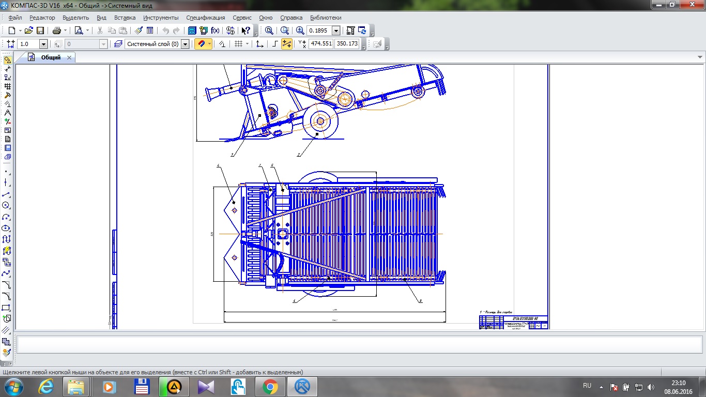Open the document manager icon
The image size is (706, 397).
(192, 30)
